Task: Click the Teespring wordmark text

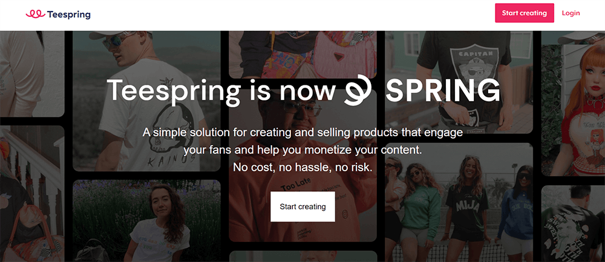Action: (x=69, y=13)
